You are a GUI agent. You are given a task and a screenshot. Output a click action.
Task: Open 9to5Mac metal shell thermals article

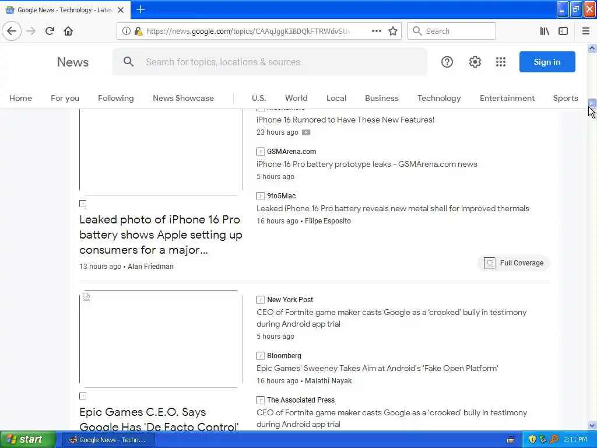(392, 208)
